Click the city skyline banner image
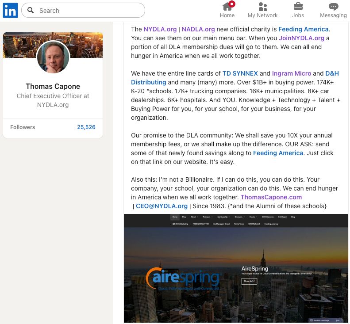350x324 pixels. 53,45
